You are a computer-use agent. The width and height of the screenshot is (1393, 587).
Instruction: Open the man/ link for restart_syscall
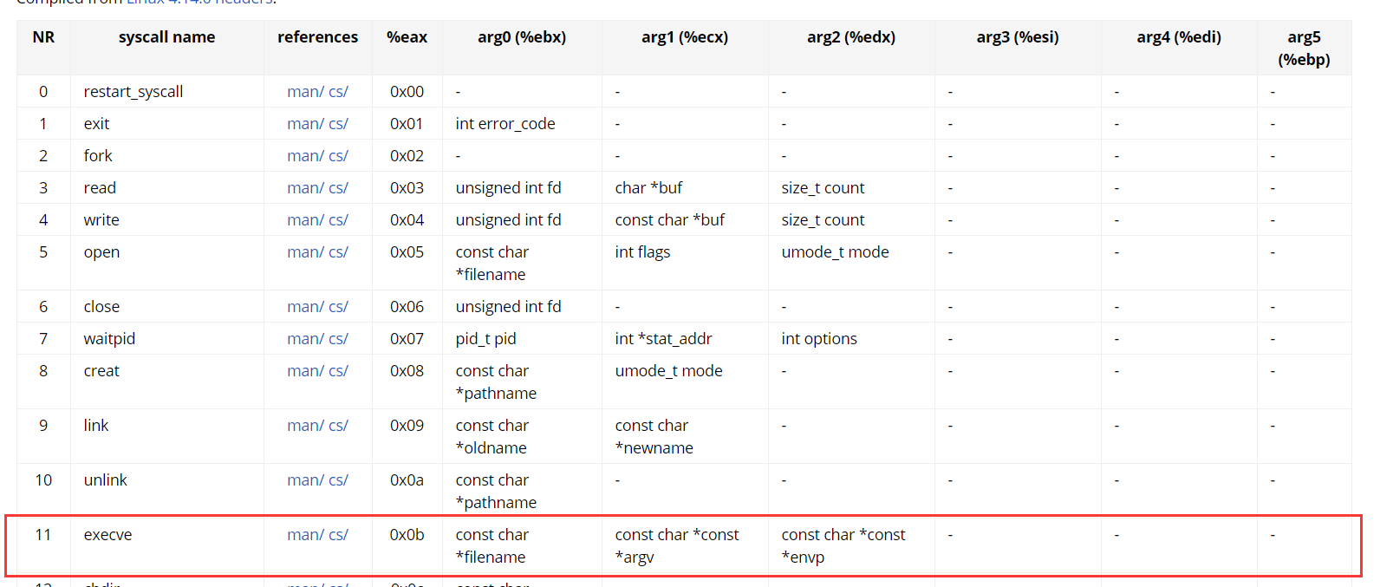[x=305, y=92]
